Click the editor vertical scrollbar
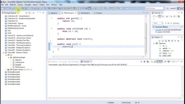 (x=146, y=38)
